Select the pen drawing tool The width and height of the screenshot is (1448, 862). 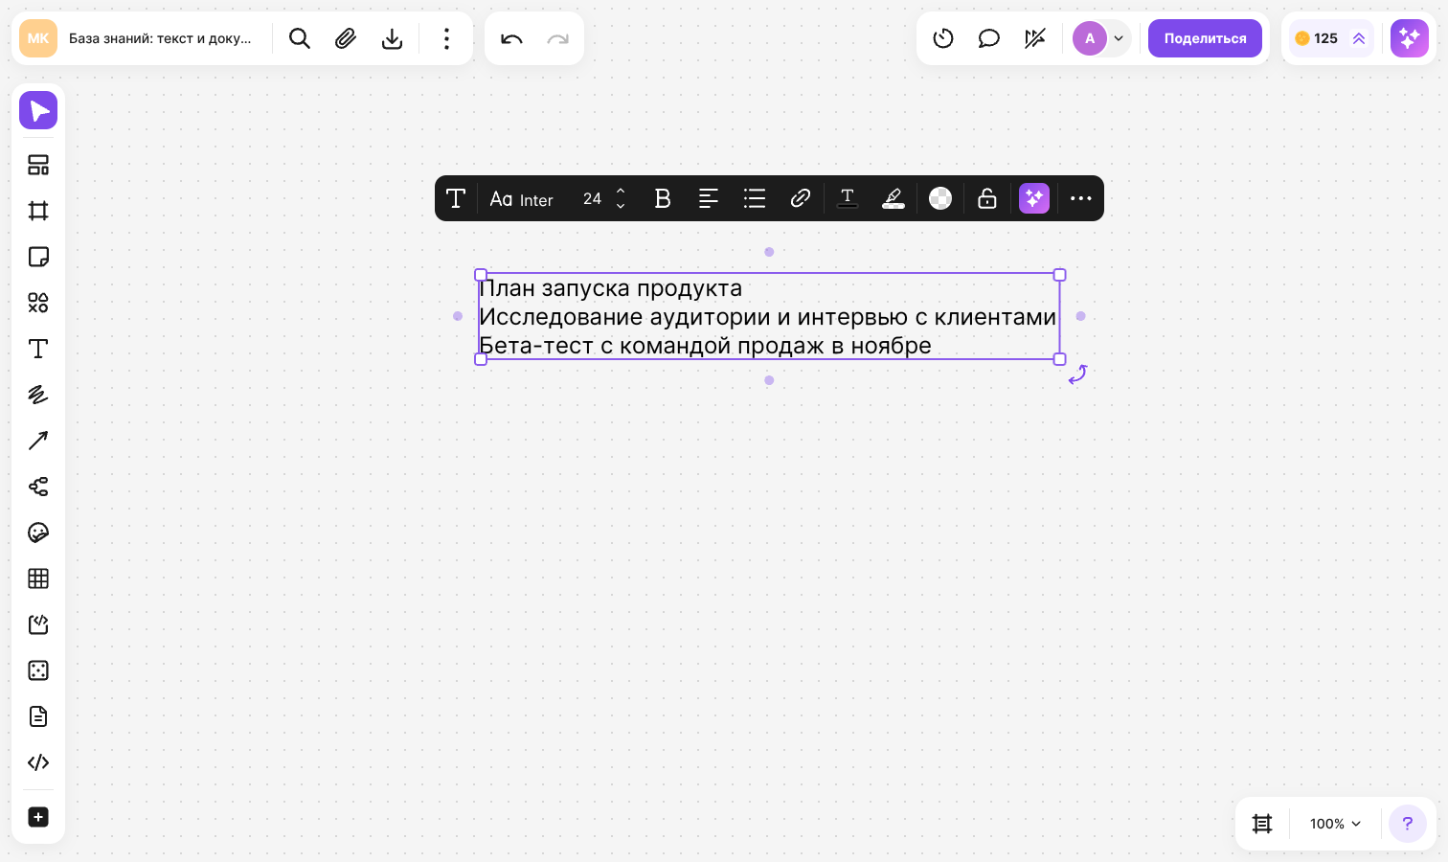pos(38,395)
